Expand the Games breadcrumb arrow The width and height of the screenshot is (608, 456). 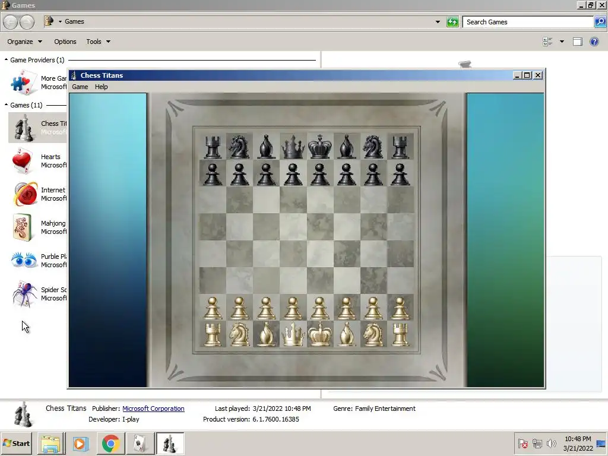60,22
